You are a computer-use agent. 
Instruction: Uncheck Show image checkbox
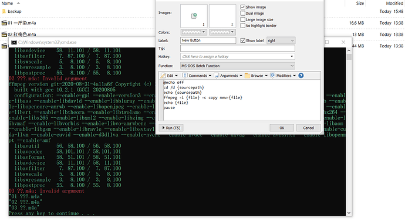(x=243, y=7)
